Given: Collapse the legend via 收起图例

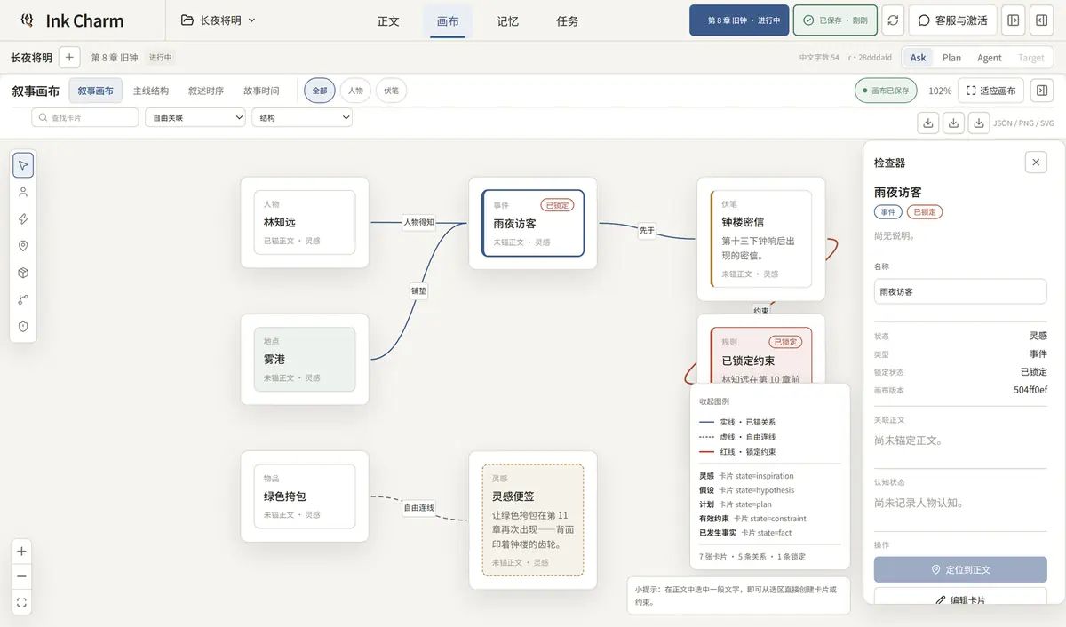Looking at the screenshot, I should [713, 401].
